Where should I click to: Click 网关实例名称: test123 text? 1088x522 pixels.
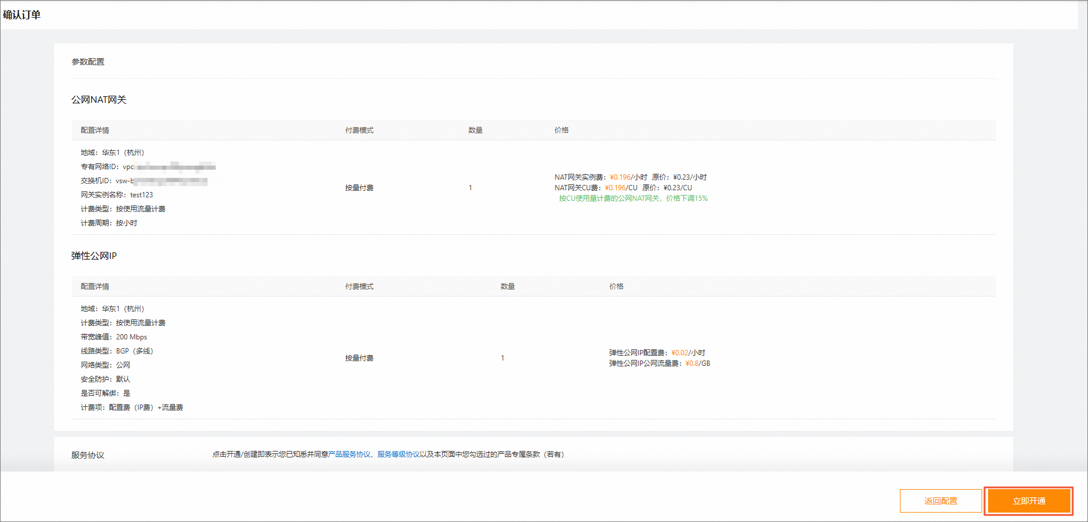click(x=117, y=195)
